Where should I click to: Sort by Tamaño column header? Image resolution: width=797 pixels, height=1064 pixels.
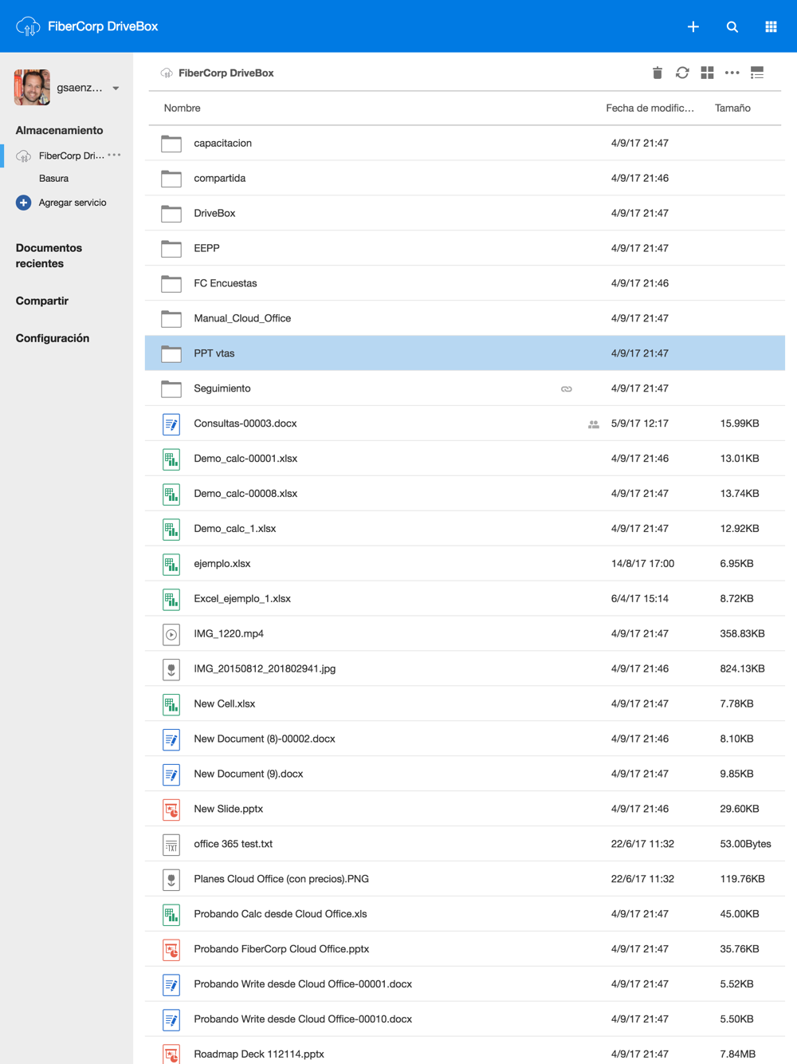pos(732,108)
